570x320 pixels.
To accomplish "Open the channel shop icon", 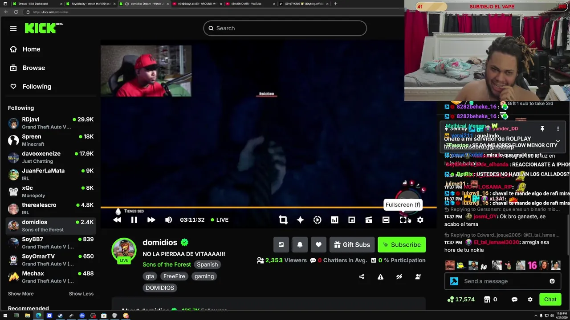I will [x=487, y=300].
